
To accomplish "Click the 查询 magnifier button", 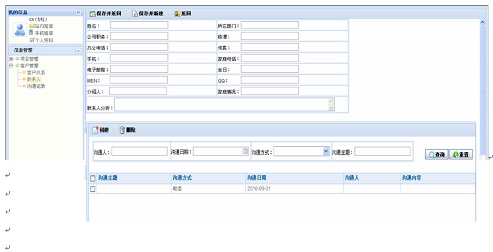I will (x=437, y=155).
